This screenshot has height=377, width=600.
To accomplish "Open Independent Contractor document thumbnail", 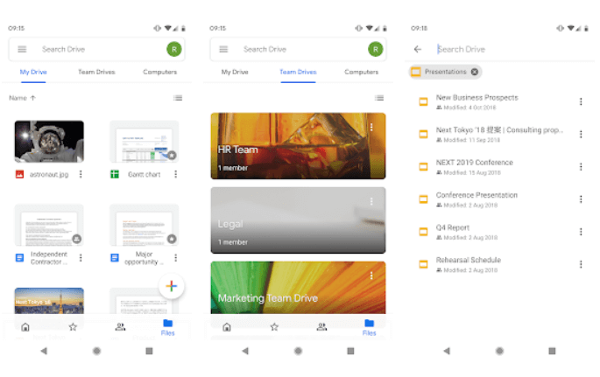I will (49, 225).
